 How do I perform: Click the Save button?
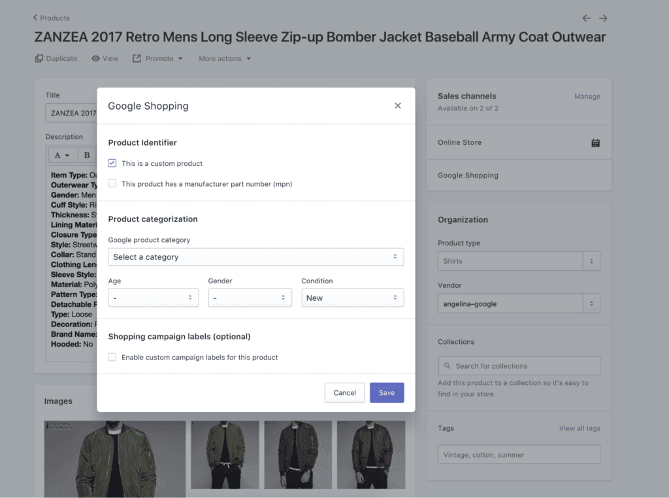[387, 393]
